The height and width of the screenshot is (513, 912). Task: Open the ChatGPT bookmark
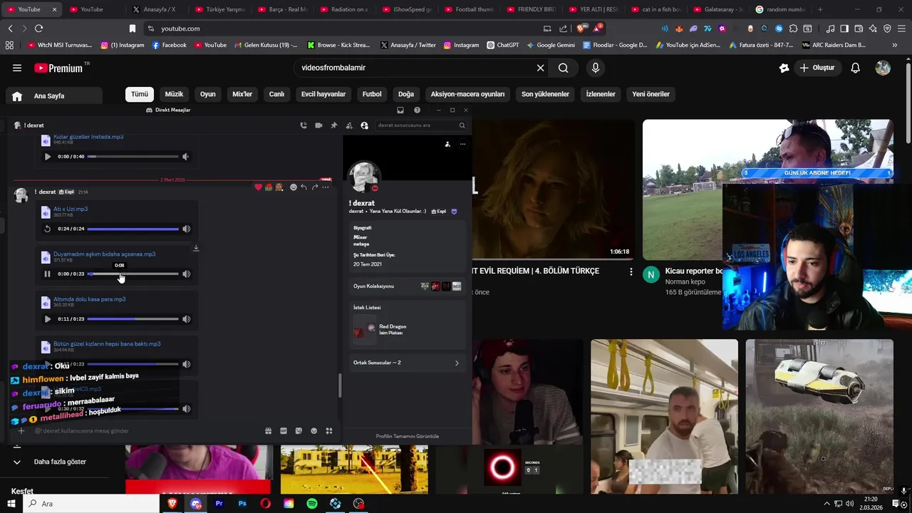503,45
